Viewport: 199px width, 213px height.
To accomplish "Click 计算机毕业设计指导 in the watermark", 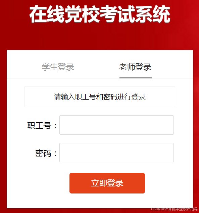I will 181,209.
